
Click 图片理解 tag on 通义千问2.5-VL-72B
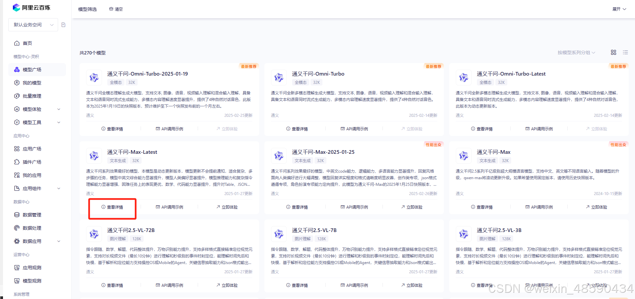click(118, 239)
